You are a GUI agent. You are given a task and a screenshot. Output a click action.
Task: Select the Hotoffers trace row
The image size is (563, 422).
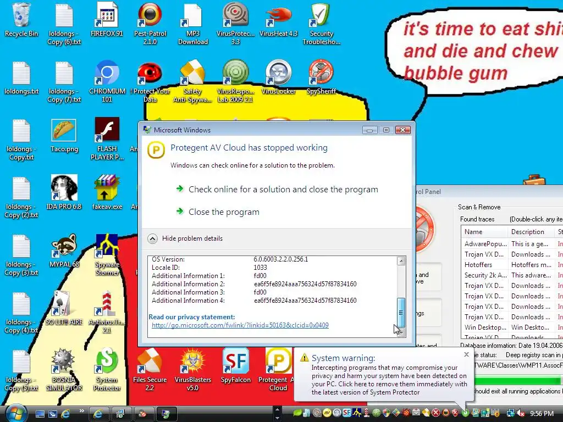coord(512,264)
